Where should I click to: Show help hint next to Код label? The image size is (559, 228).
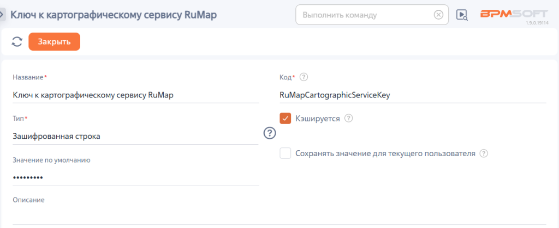coord(304,77)
